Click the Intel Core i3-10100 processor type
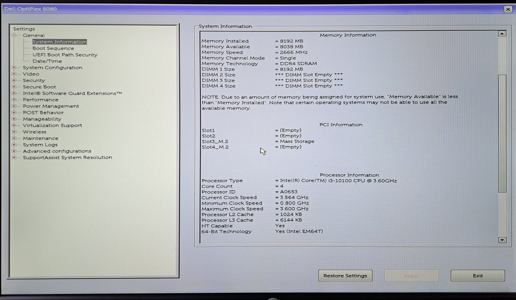This screenshot has height=300, width=516. (x=336, y=181)
